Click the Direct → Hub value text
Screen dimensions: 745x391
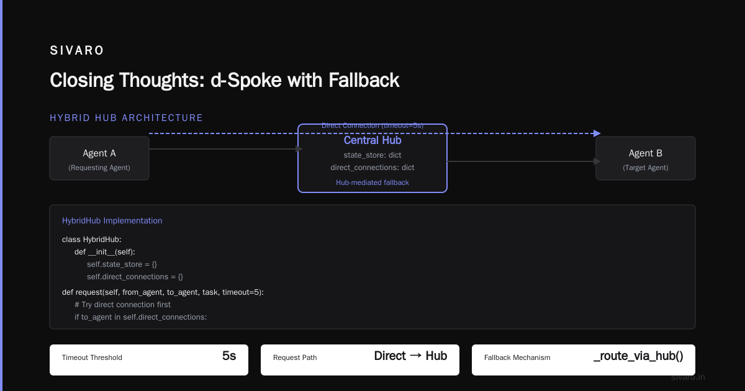coord(410,356)
